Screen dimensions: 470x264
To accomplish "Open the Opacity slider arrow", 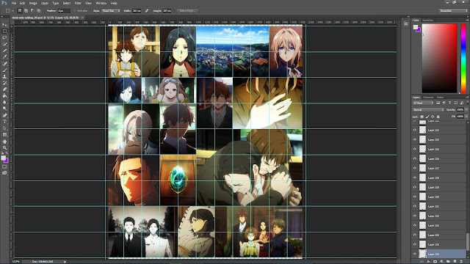I will point(466,110).
